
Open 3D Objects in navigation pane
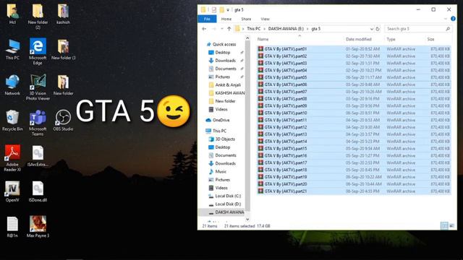click(x=225, y=139)
